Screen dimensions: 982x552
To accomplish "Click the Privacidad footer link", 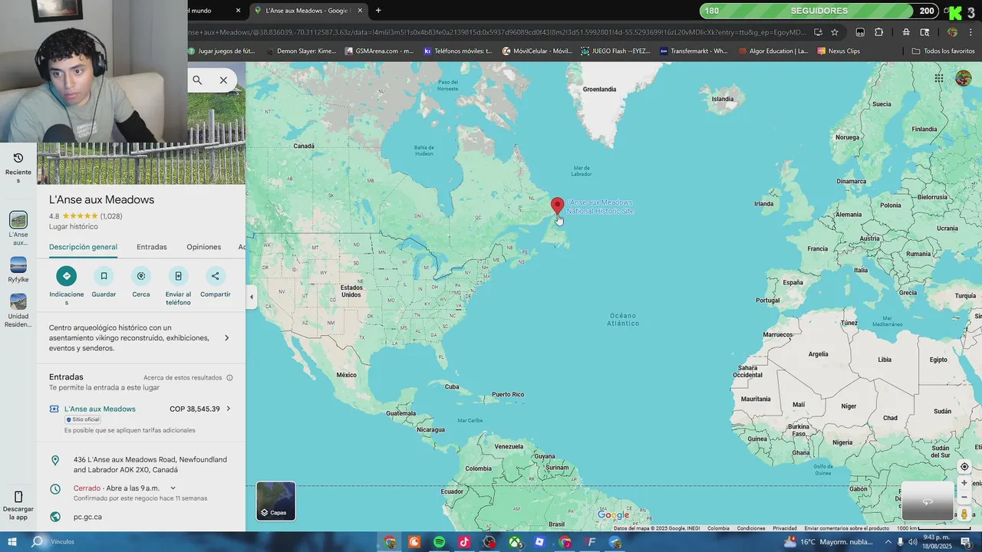I will pyautogui.click(x=784, y=528).
